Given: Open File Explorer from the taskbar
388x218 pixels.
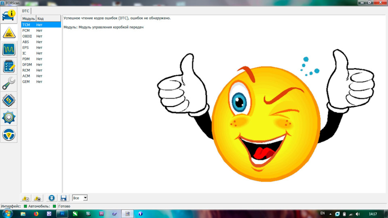Looking at the screenshot, I should [23, 214].
